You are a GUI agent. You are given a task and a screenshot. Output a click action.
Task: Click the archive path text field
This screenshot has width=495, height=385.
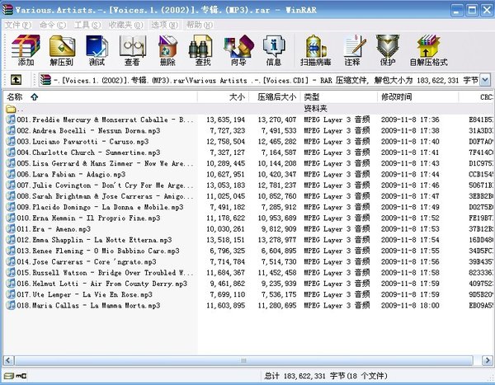[266, 80]
